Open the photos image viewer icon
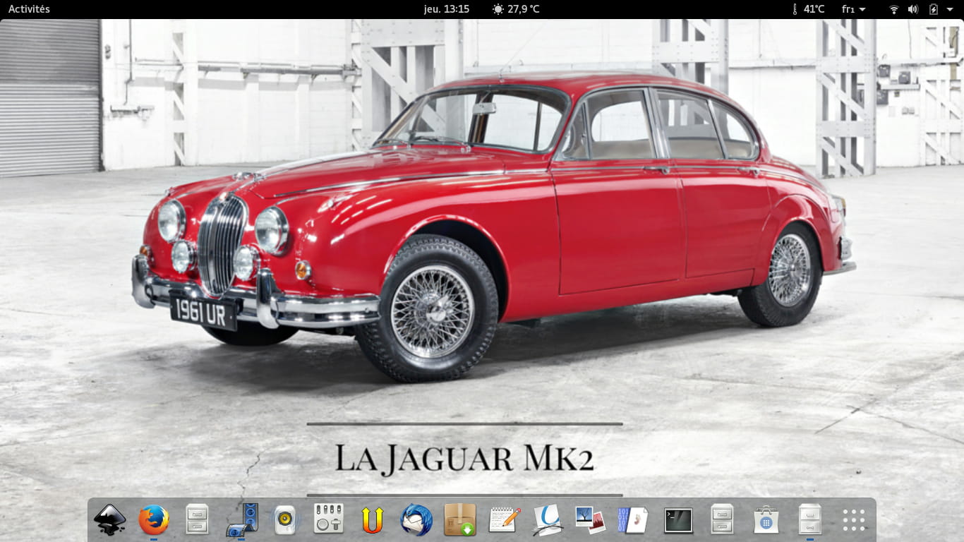 (591, 520)
